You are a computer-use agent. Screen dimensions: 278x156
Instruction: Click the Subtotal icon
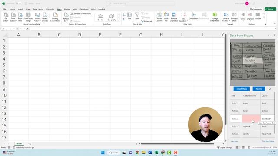click(x=258, y=16)
